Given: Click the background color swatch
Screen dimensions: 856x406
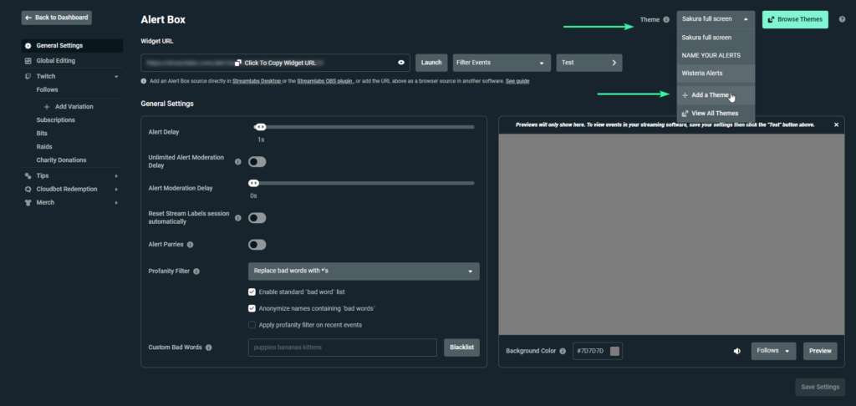Looking at the screenshot, I should pyautogui.click(x=614, y=351).
